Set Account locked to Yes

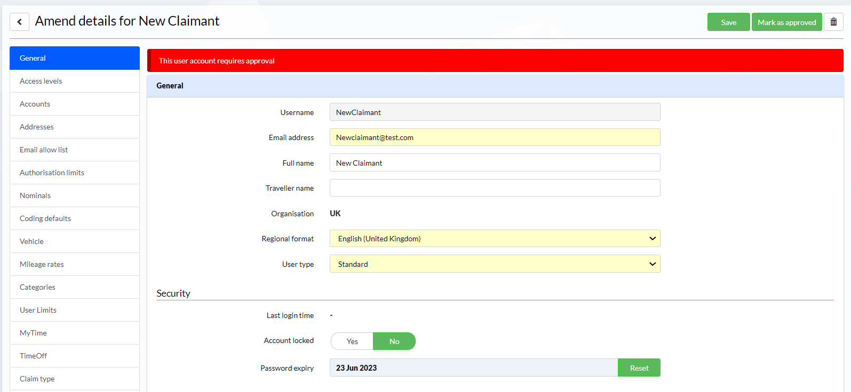coord(352,341)
